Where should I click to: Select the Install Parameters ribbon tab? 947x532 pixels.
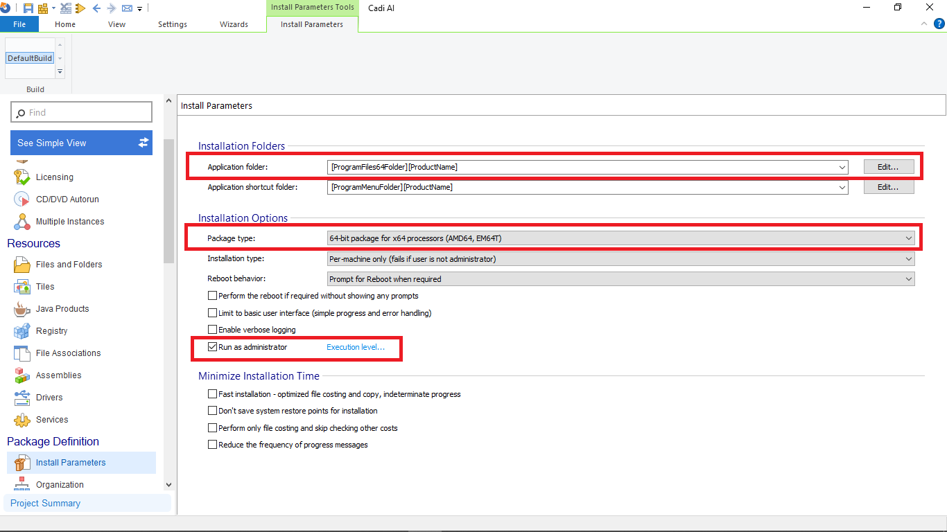pos(312,24)
